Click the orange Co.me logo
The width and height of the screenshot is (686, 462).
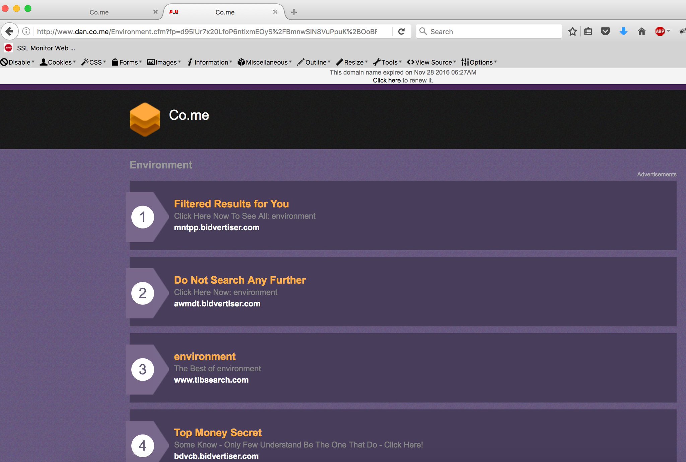145,119
